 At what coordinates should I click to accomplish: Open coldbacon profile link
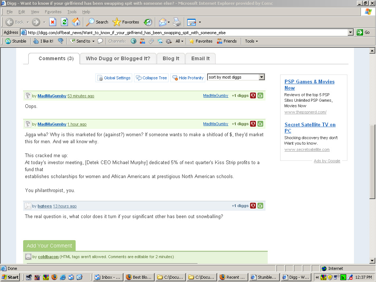(48, 257)
